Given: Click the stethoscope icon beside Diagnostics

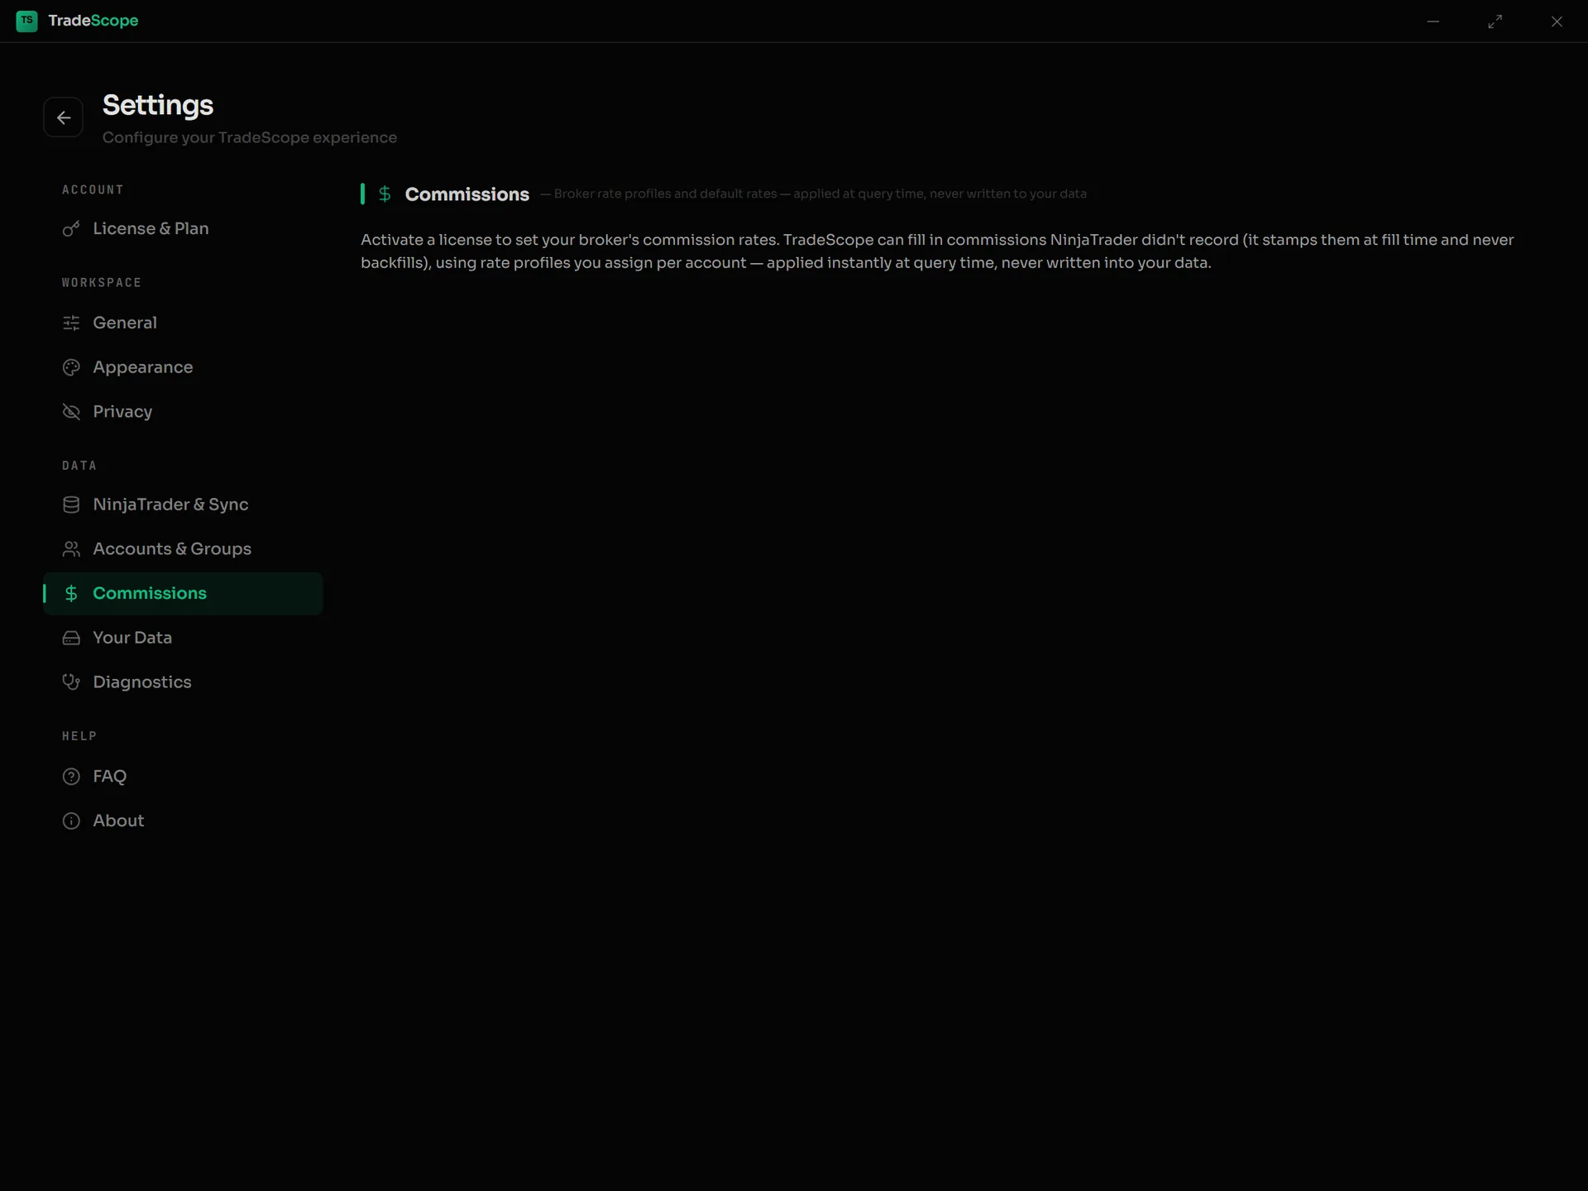Looking at the screenshot, I should pyautogui.click(x=71, y=682).
